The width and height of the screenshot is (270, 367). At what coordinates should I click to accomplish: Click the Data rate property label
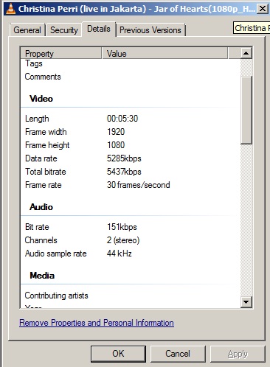(41, 158)
